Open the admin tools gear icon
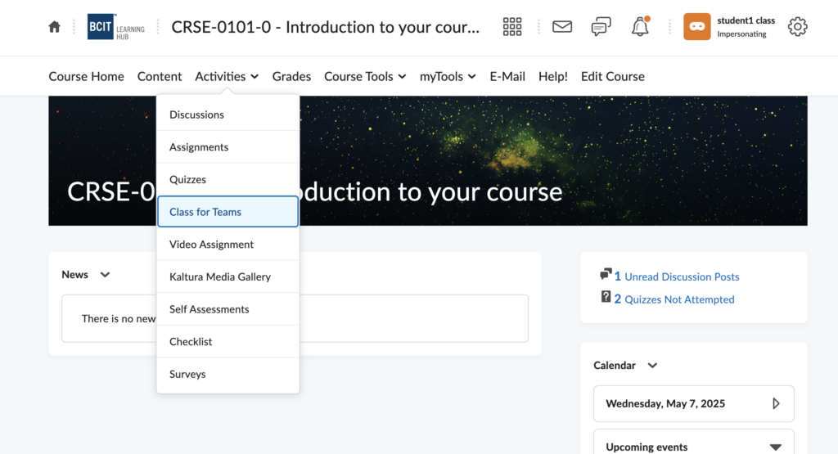This screenshot has height=454, width=838. coord(797,27)
